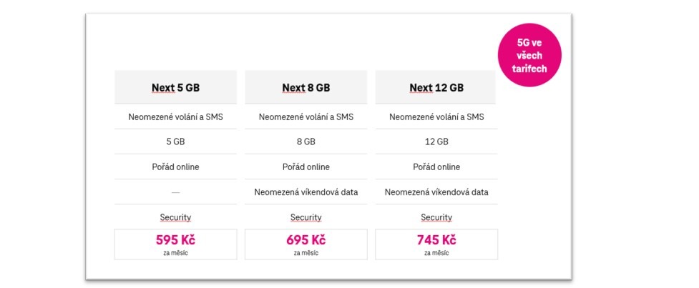Click Security link under Next 12 GB
This screenshot has width=699, height=288.
[x=436, y=217]
